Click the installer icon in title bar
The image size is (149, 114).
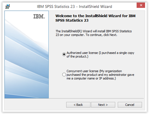point(7,6)
